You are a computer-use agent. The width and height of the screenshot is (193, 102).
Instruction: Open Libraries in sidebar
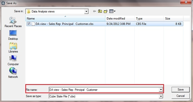(13, 48)
